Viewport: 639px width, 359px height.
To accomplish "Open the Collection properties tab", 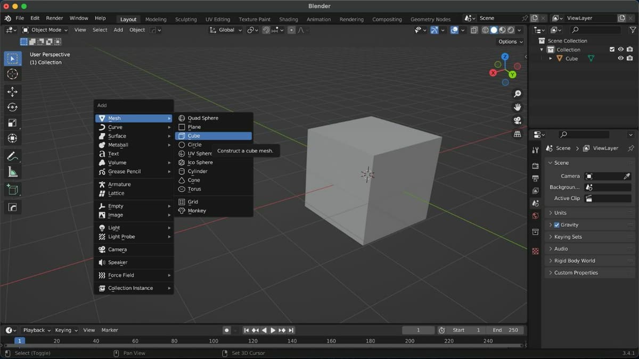I will coord(535,232).
